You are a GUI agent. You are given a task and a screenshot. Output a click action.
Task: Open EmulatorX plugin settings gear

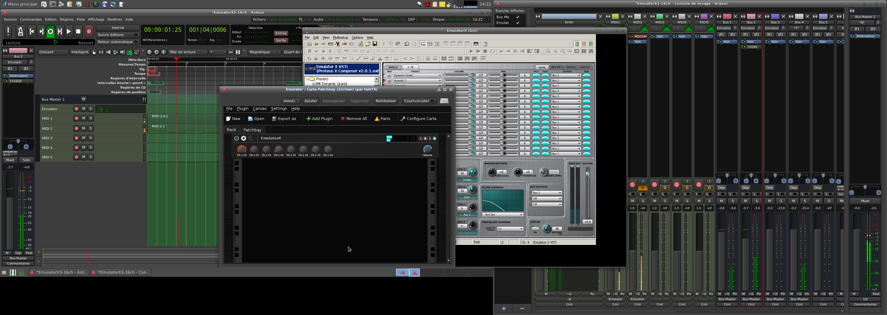[x=243, y=138]
